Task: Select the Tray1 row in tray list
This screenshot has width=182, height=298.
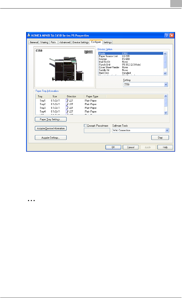Action: pyautogui.click(x=100, y=100)
